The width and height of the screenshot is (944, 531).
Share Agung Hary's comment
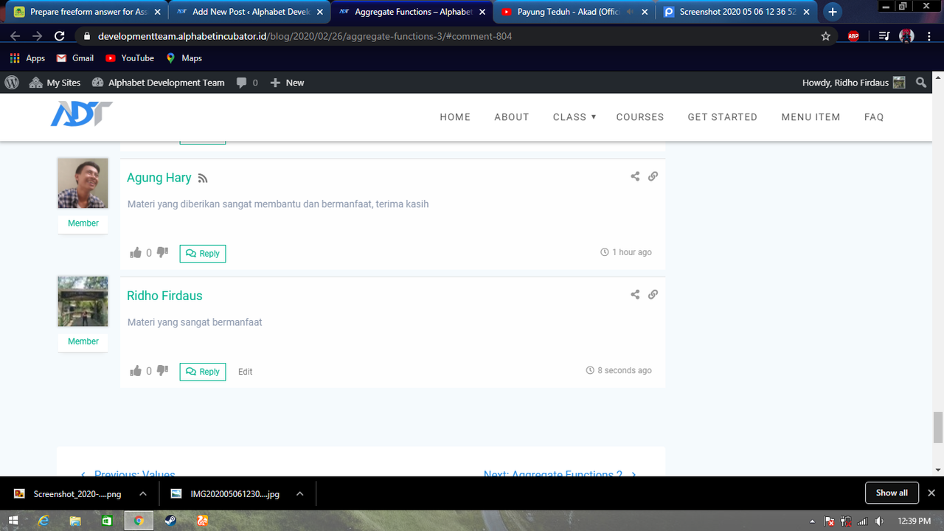click(635, 176)
